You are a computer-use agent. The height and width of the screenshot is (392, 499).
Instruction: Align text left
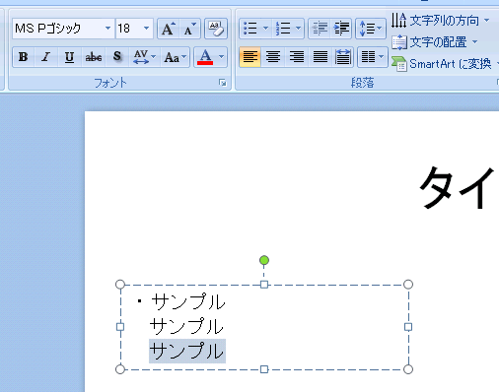(x=250, y=57)
